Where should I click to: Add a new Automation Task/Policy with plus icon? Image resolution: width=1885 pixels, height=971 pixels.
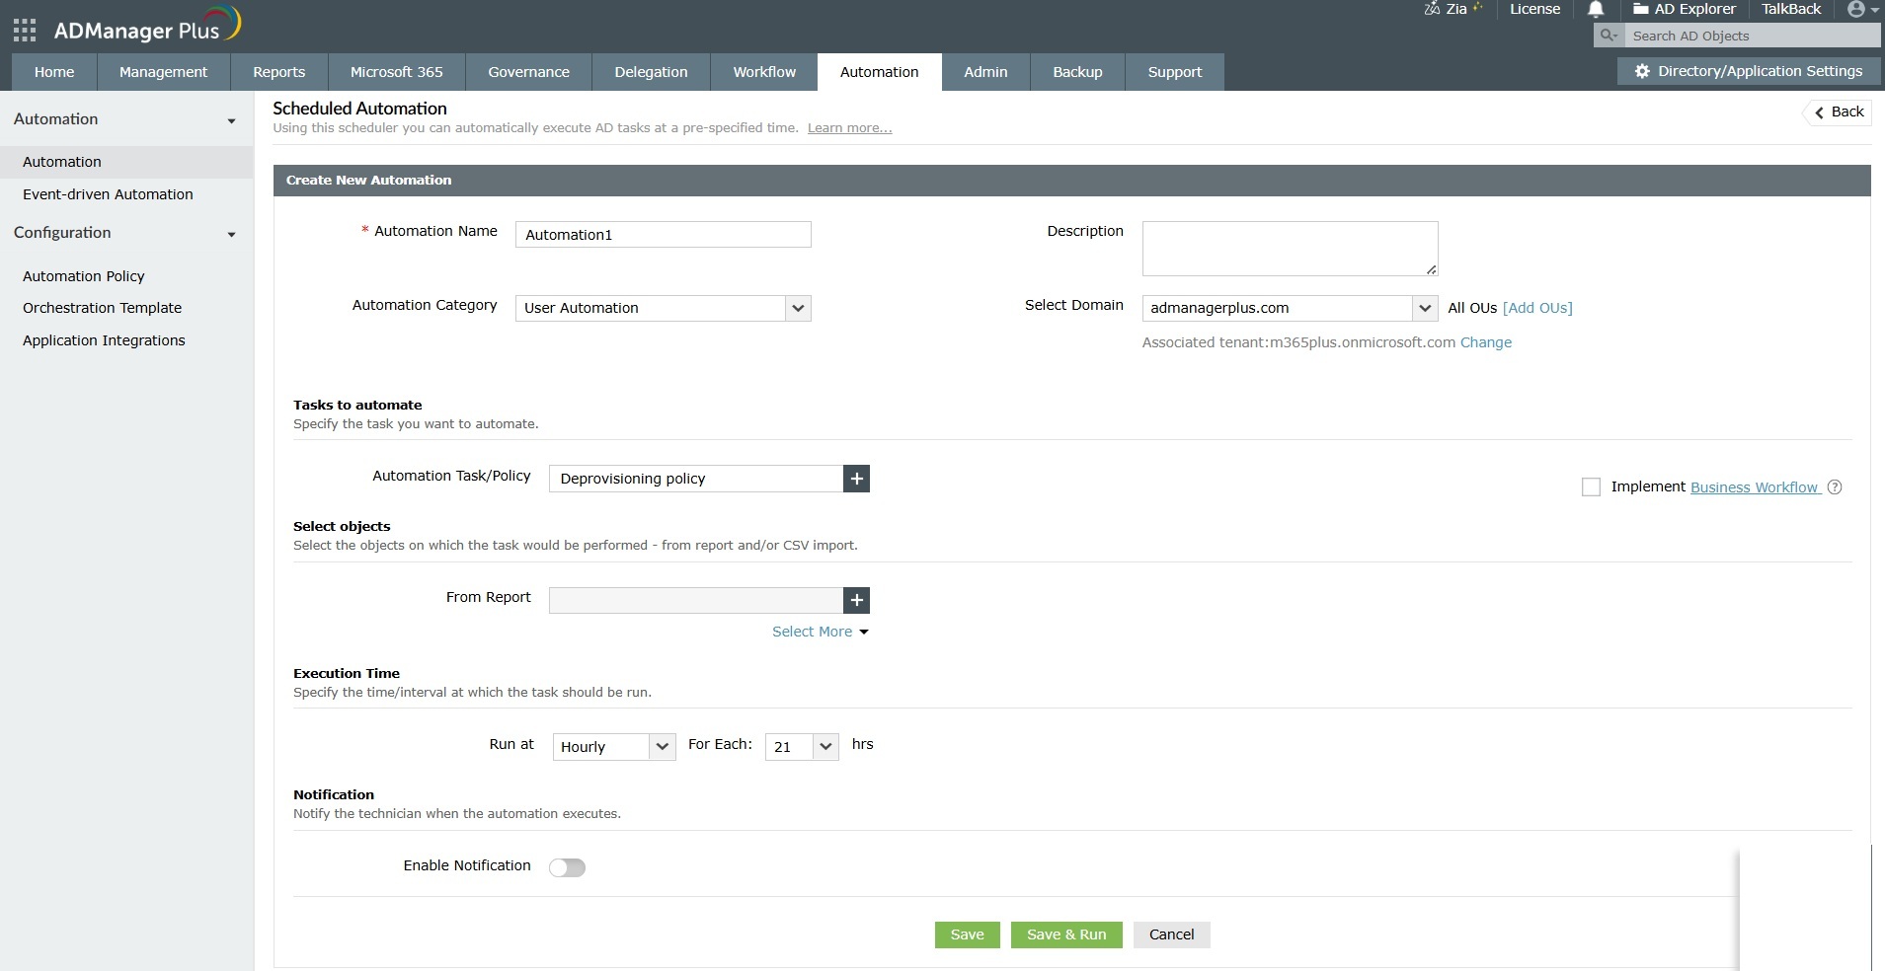(x=855, y=479)
